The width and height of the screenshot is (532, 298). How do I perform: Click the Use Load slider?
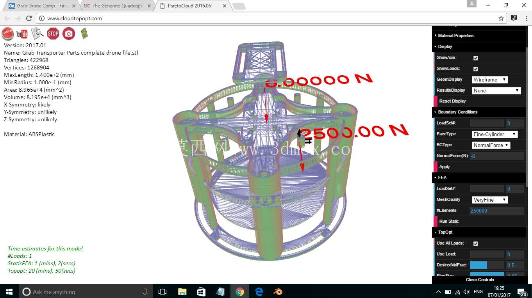487,254
